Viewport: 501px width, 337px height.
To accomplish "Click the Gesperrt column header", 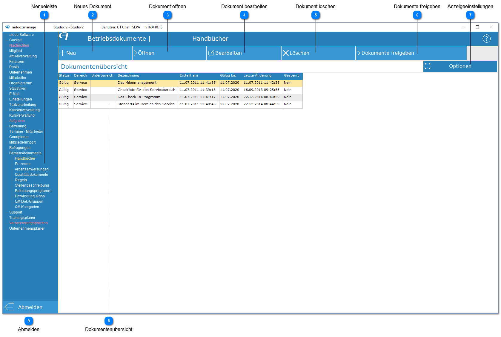I will (x=293, y=76).
